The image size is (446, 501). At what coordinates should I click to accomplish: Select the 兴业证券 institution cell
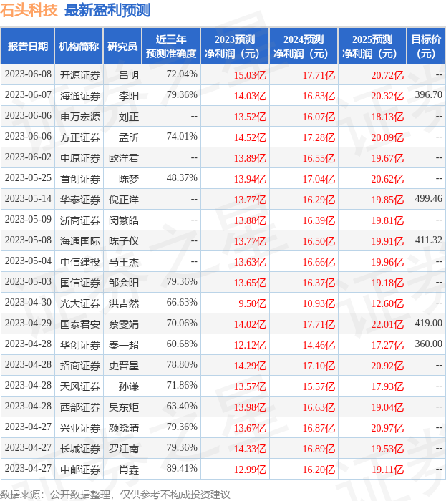pyautogui.click(x=80, y=428)
